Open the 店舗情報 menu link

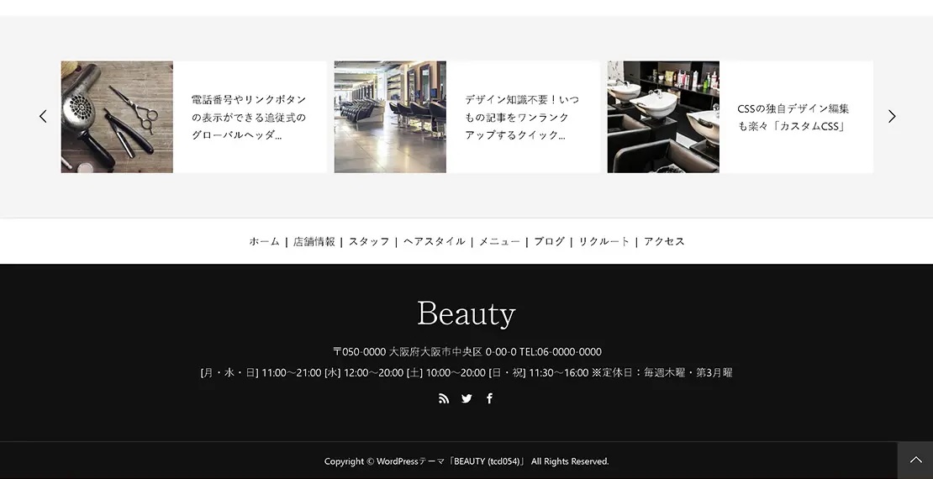(314, 241)
